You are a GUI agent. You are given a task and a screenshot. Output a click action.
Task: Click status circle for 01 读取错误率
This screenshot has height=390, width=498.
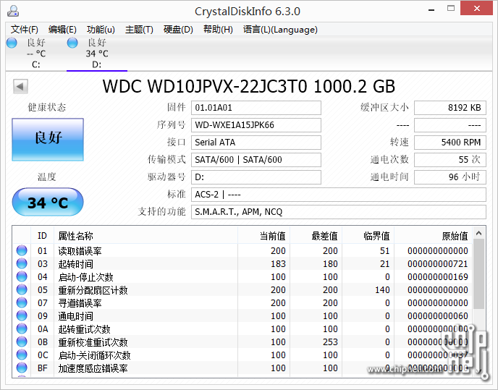pos(22,250)
